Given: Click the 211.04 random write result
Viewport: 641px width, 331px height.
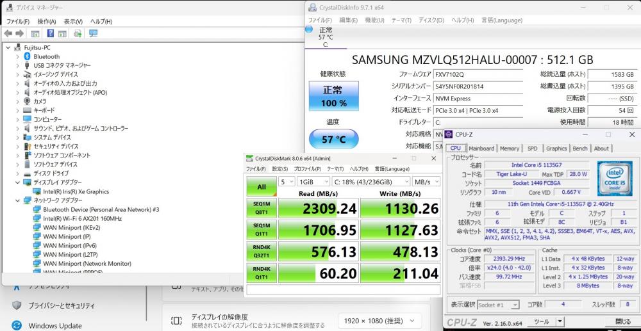Looking at the screenshot, I should (400, 273).
